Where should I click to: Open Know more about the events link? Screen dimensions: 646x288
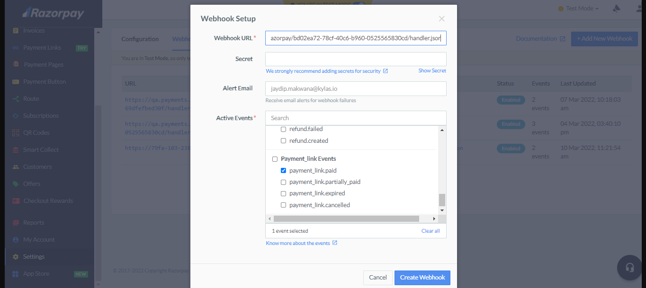point(298,243)
